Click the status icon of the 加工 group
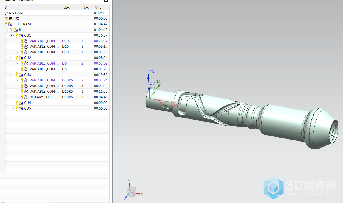Viewport: 343px width, 203px height. (12, 30)
